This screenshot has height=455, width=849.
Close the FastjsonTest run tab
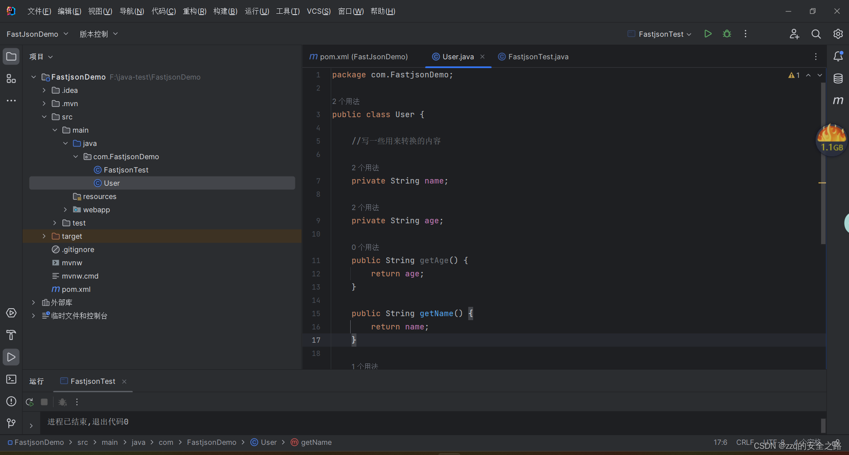[124, 382]
